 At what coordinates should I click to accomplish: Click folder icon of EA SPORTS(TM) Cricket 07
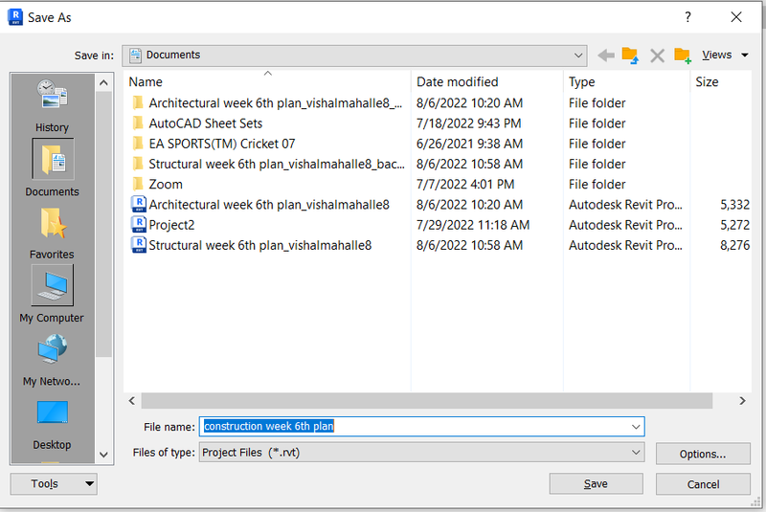[138, 144]
